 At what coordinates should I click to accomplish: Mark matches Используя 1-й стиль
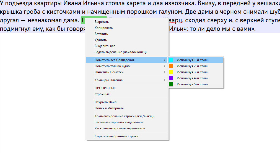click(195, 60)
